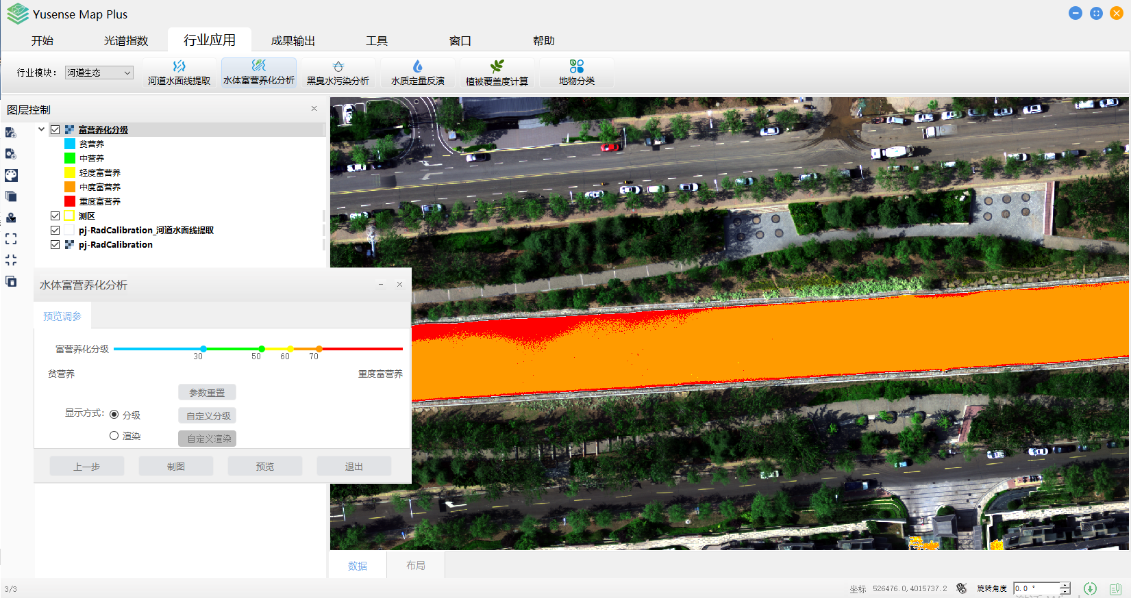Open the 行业模块 dropdown showing 河道生态

coord(99,73)
